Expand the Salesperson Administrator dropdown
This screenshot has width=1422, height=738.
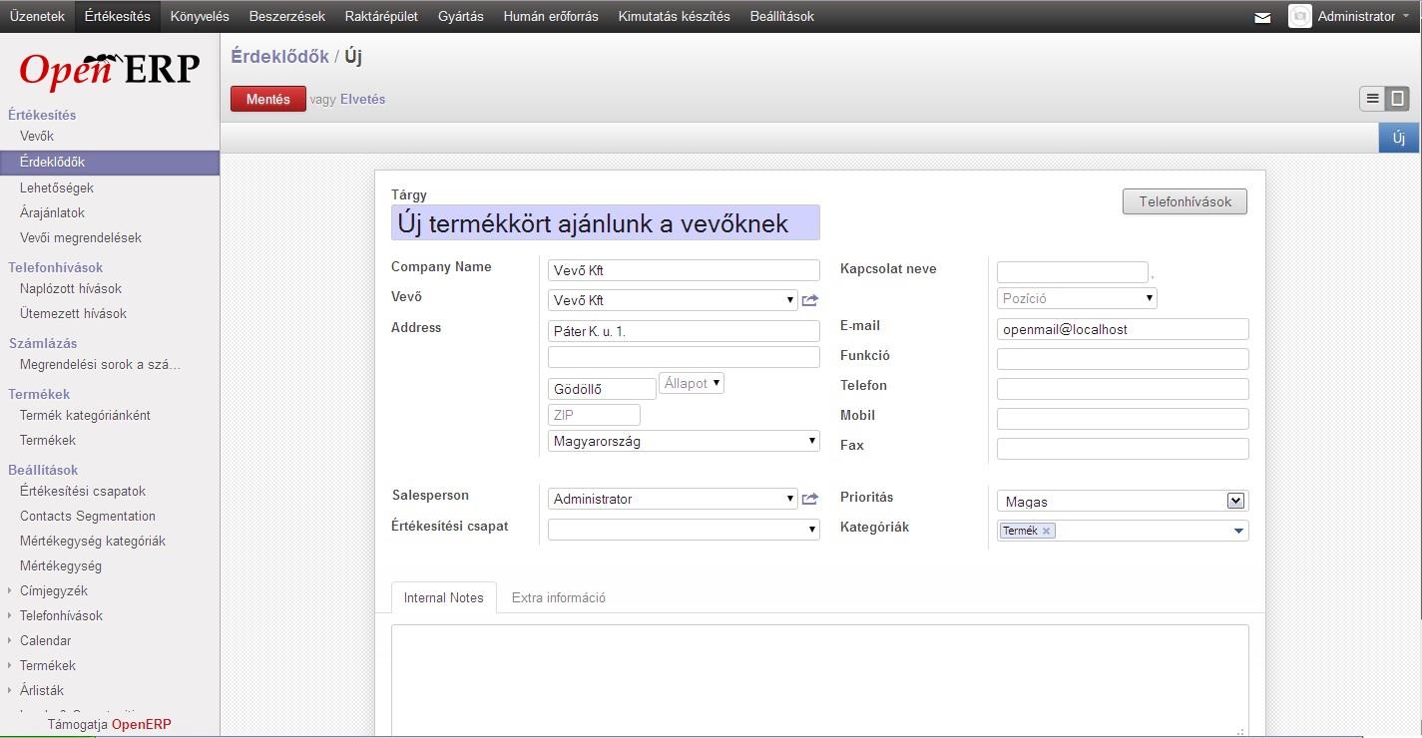click(x=790, y=499)
